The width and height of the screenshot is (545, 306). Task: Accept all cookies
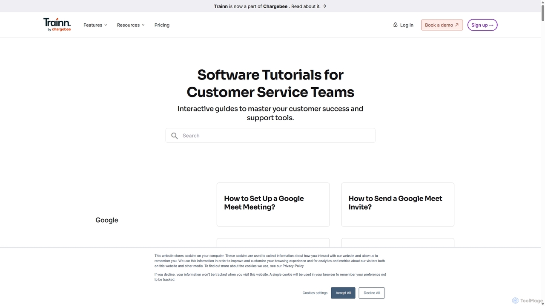tap(343, 293)
